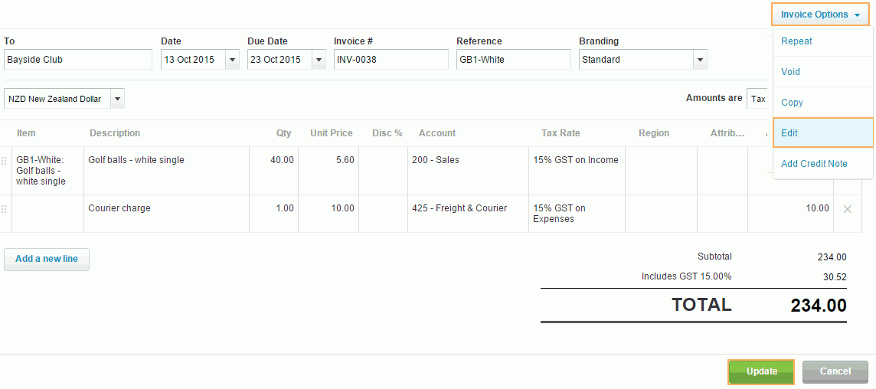Grab the drag handle of Courier charge row
This screenshot has height=389, width=876.
click(4, 209)
